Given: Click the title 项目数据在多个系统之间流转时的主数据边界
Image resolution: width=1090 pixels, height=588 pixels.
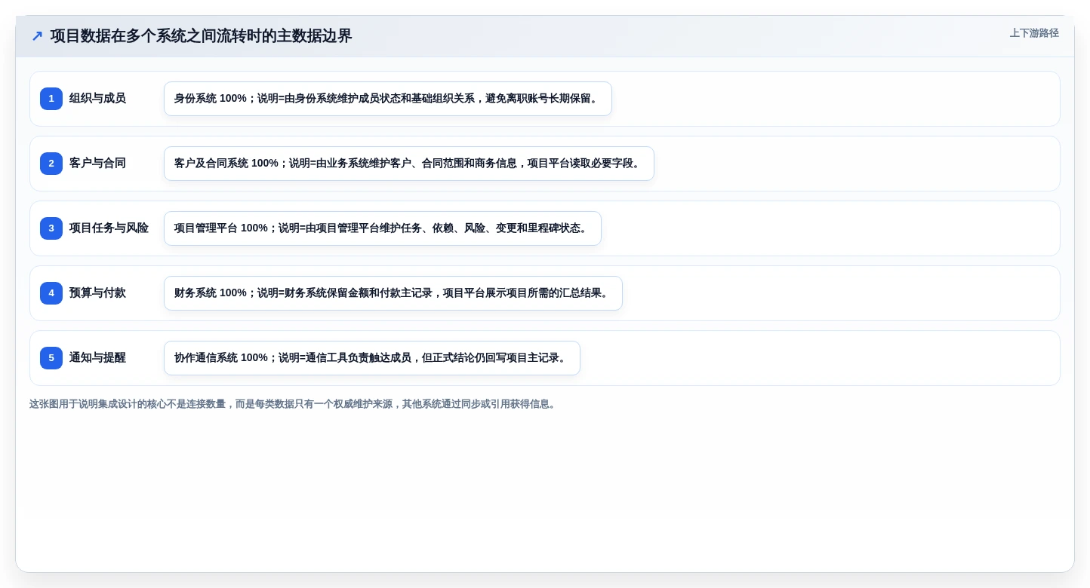Looking at the screenshot, I should (201, 36).
